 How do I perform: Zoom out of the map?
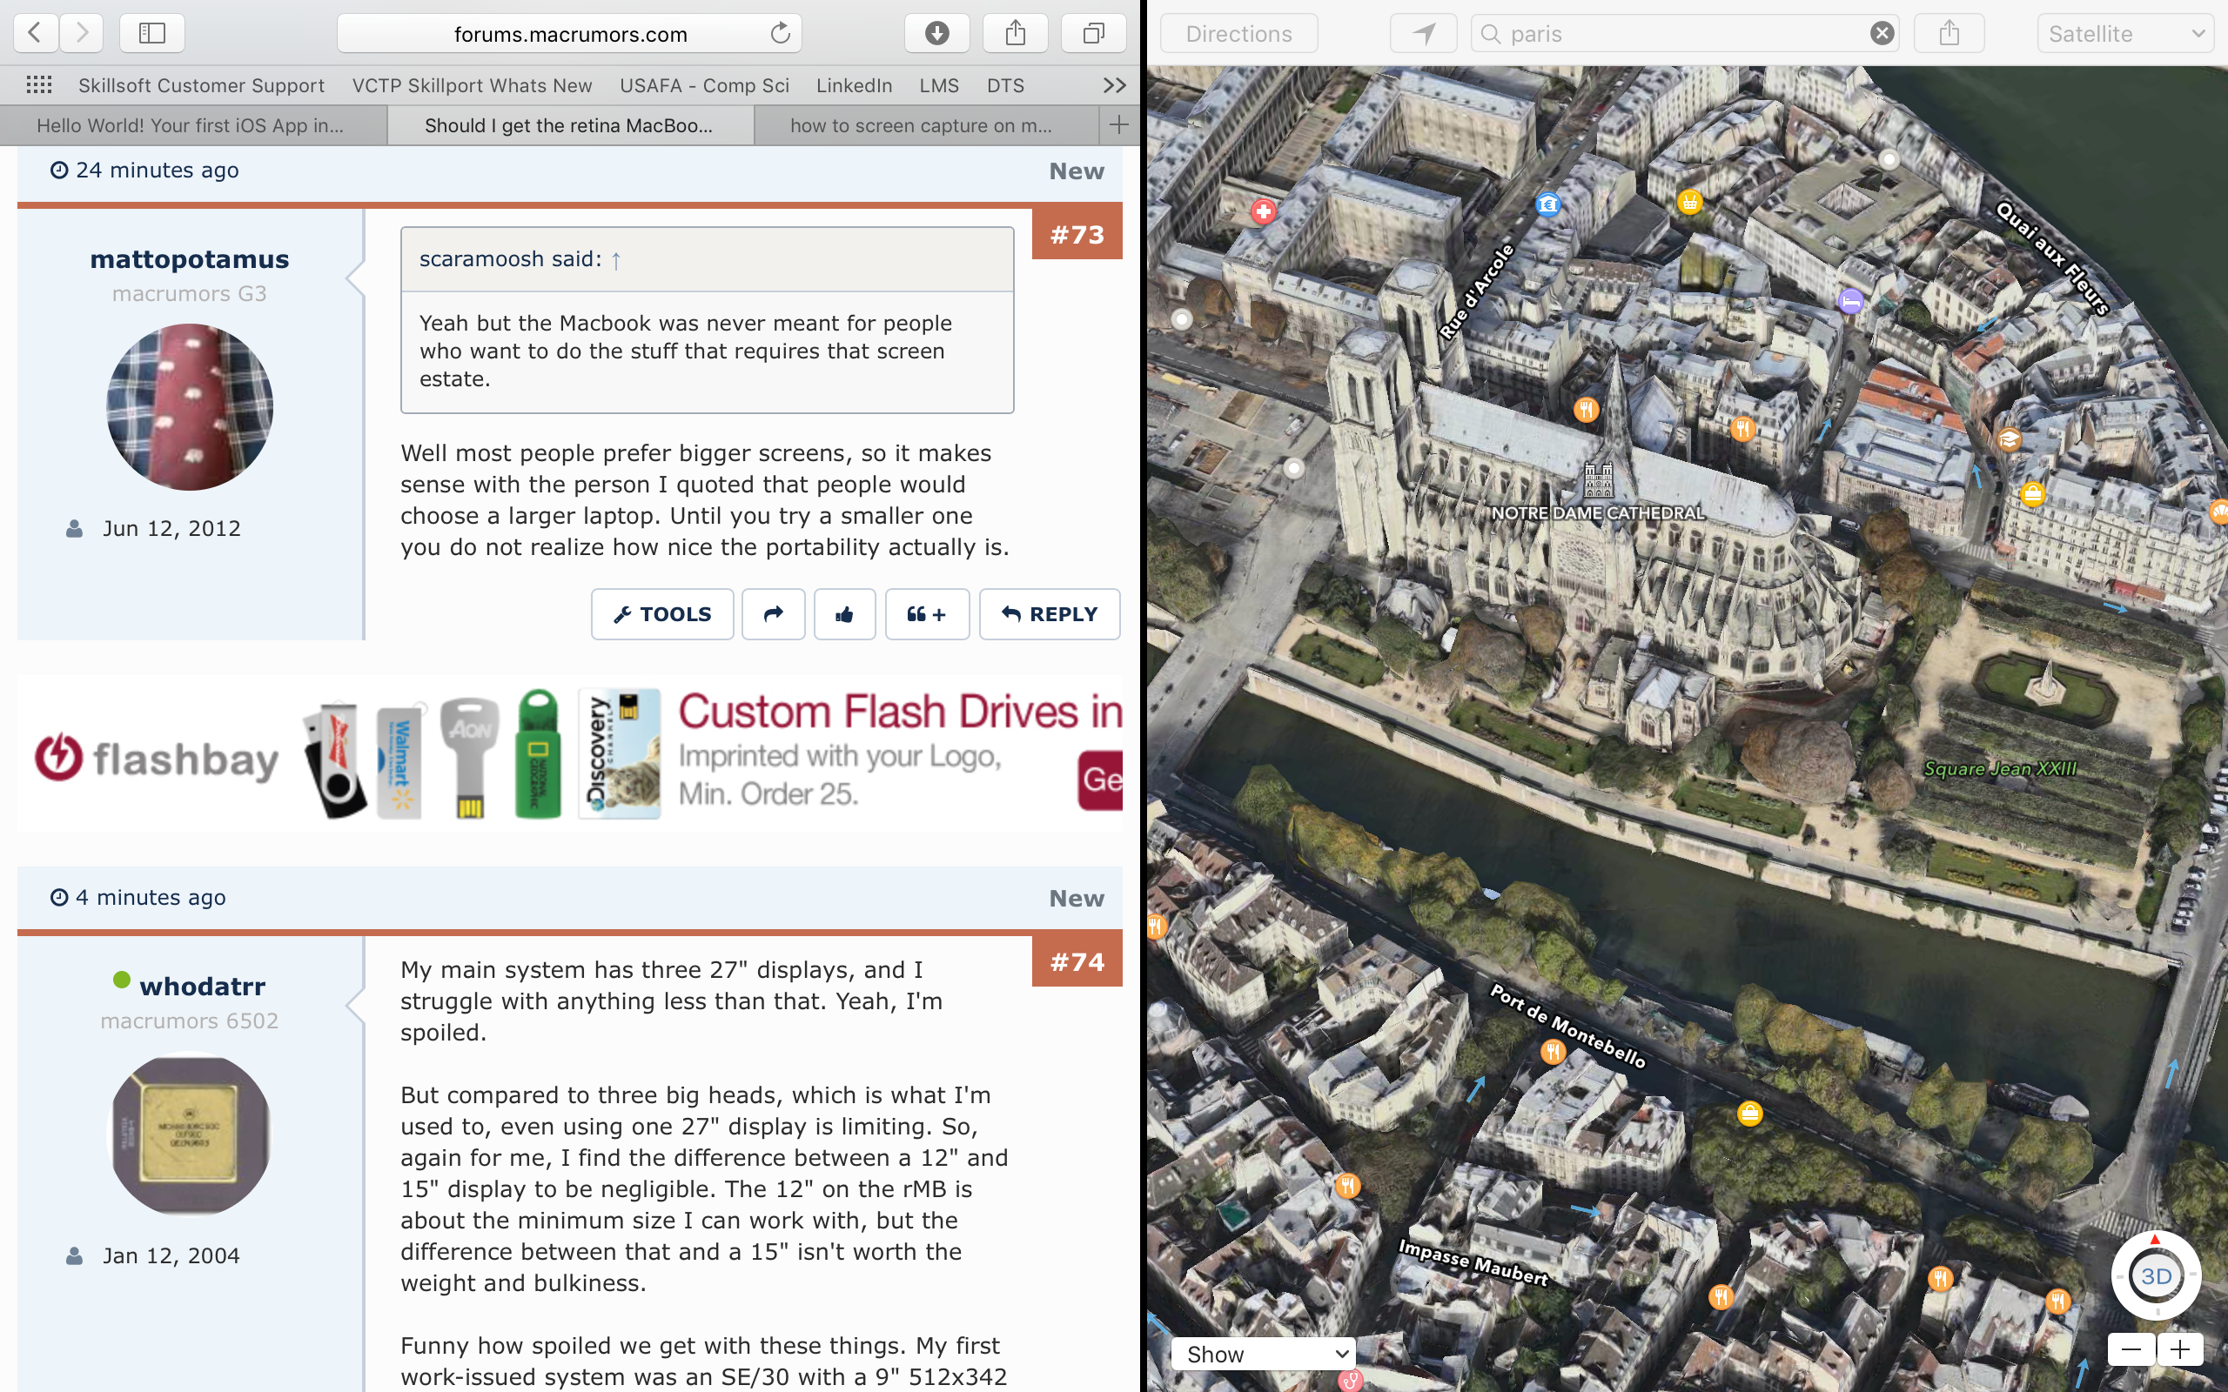2131,1349
